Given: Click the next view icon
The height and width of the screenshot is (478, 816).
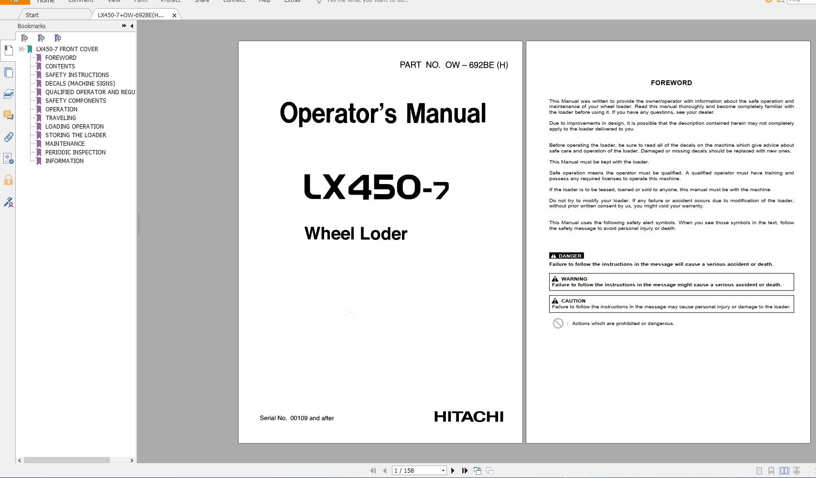Looking at the screenshot, I should [490, 471].
